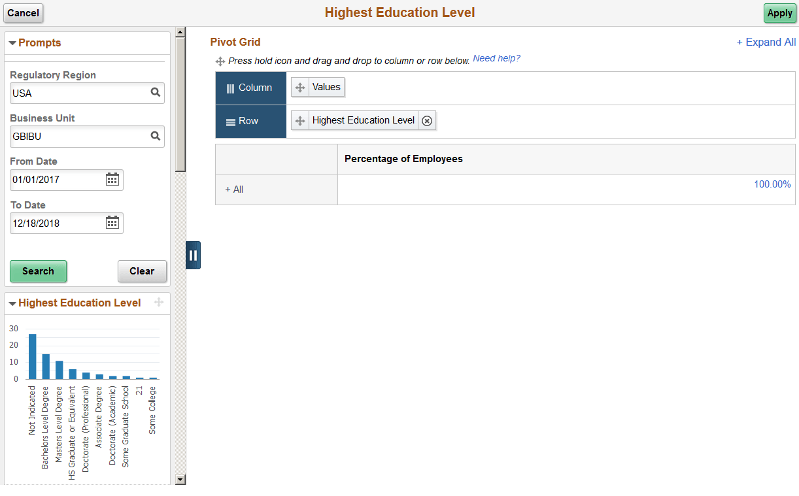Click the Expand All link
The width and height of the screenshot is (799, 496).
[x=766, y=41]
